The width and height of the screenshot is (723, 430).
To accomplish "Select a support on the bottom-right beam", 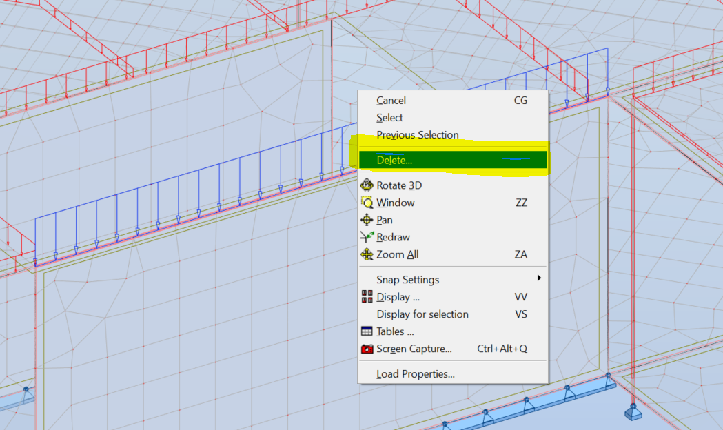I will (633, 414).
